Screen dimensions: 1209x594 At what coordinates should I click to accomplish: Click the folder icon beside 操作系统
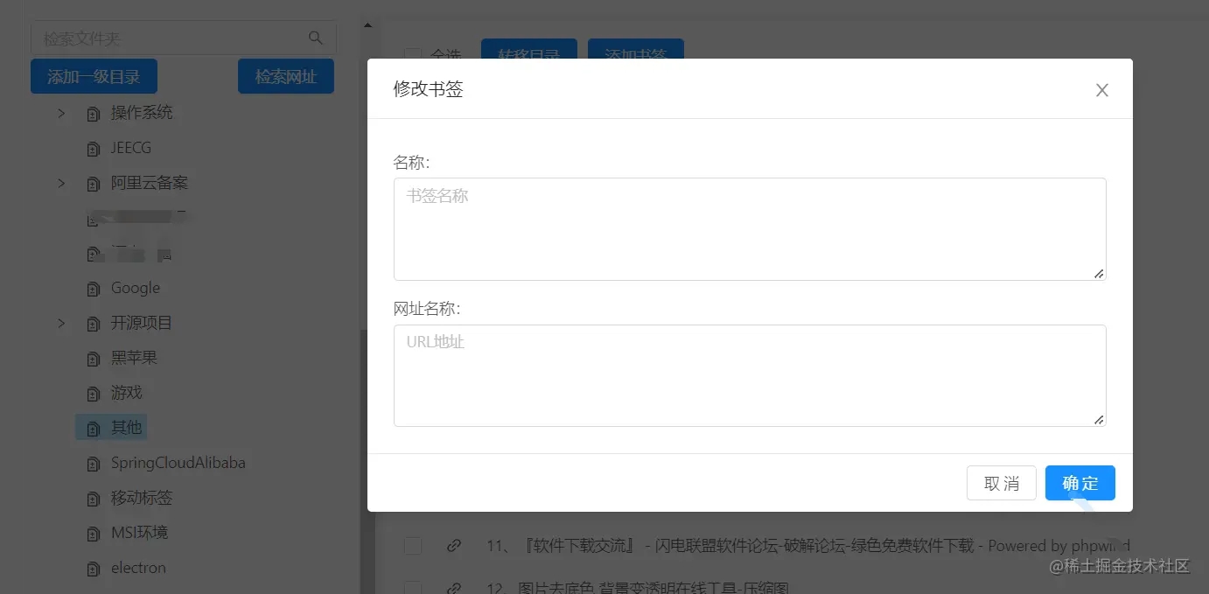[x=94, y=114]
